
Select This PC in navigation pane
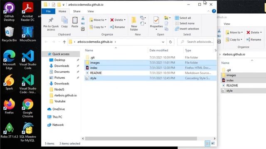point(57,117)
